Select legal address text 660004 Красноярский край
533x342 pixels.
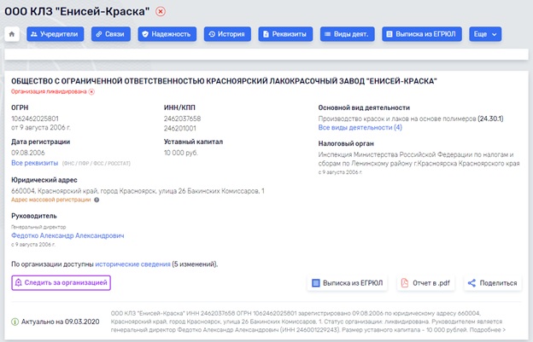point(138,191)
